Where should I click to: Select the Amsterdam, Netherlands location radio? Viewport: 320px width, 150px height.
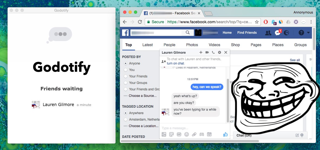point(126,120)
